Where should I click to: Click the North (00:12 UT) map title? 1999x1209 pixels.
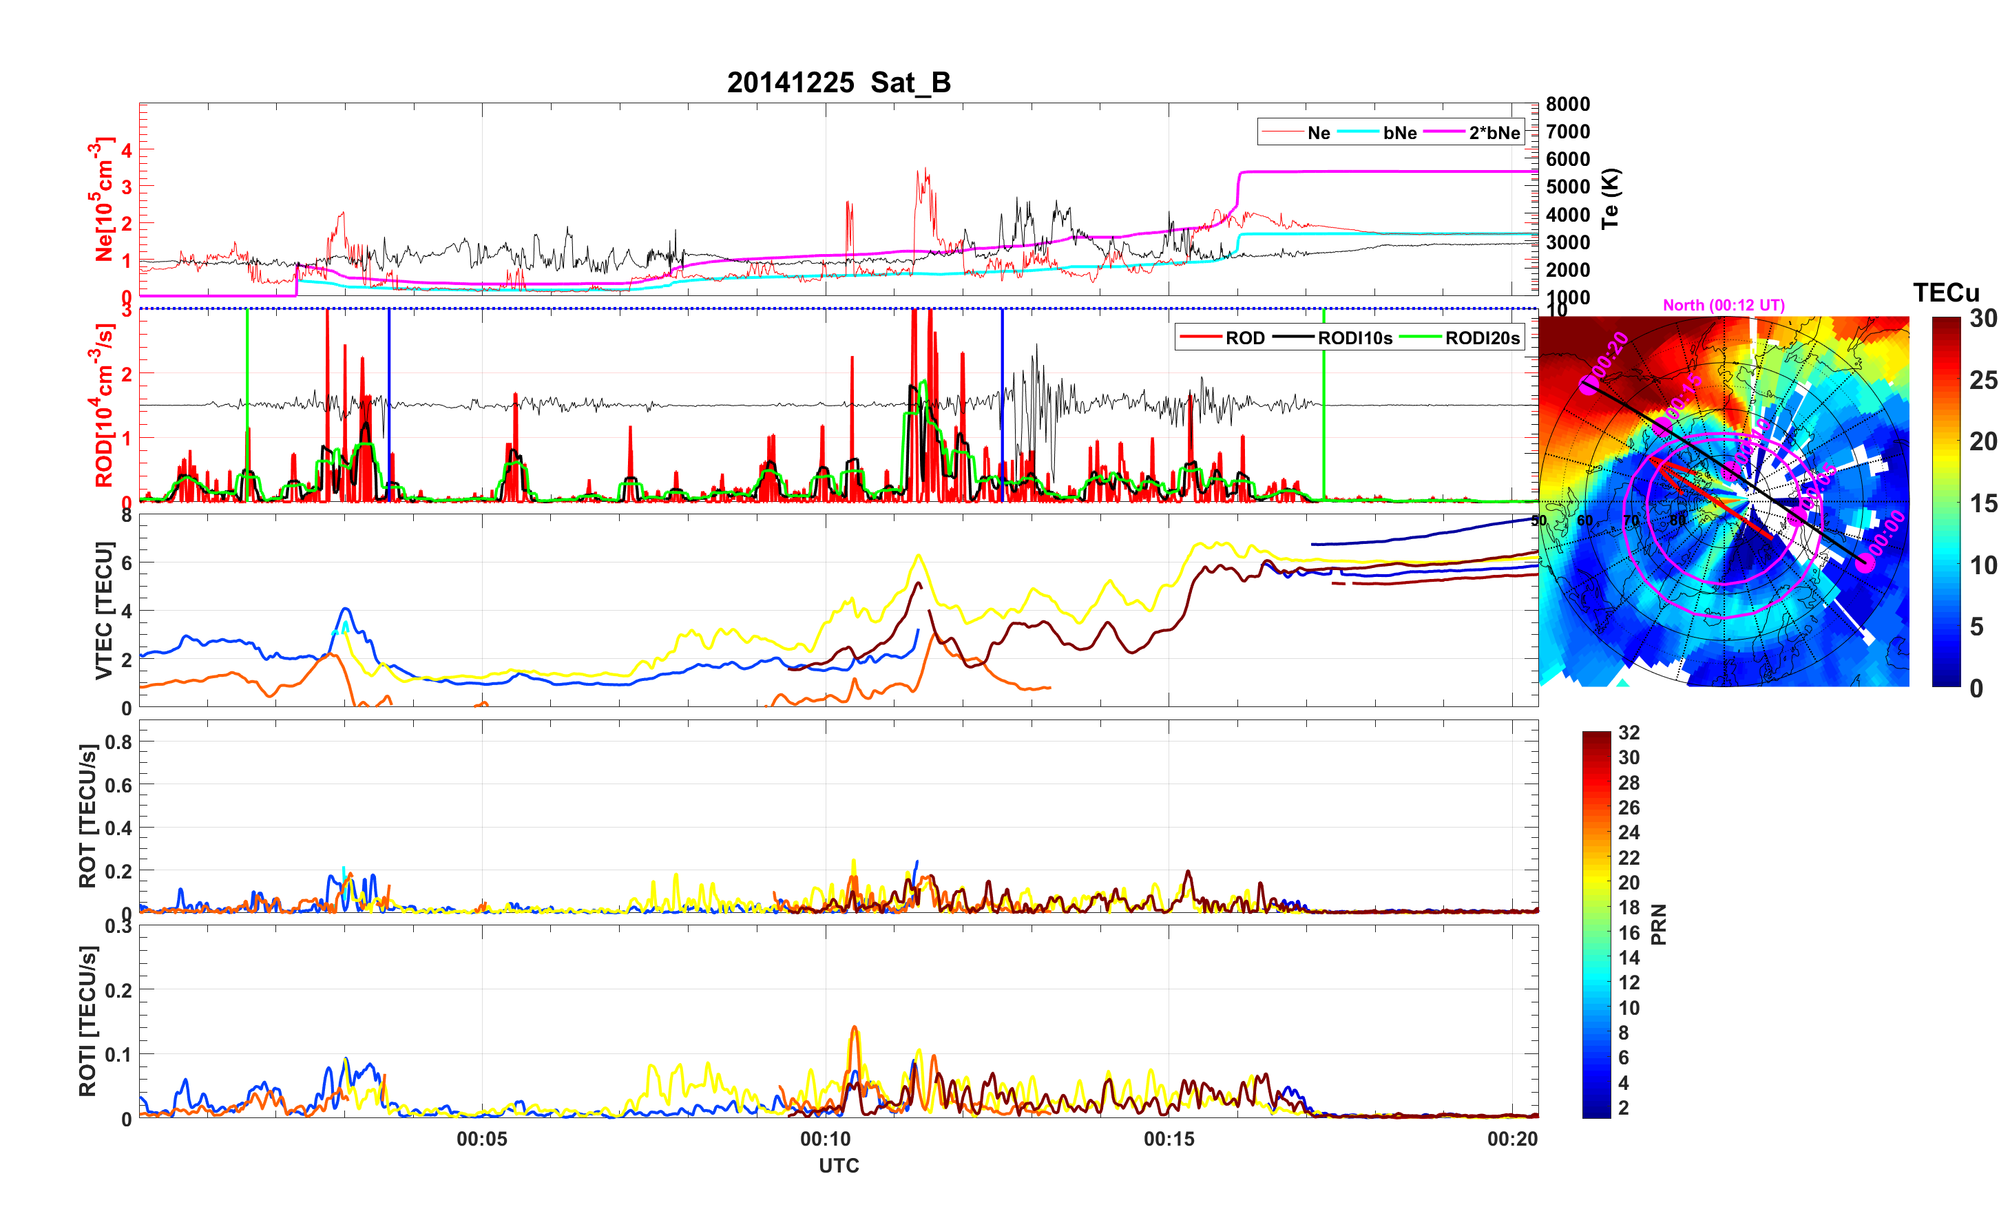tap(1723, 305)
